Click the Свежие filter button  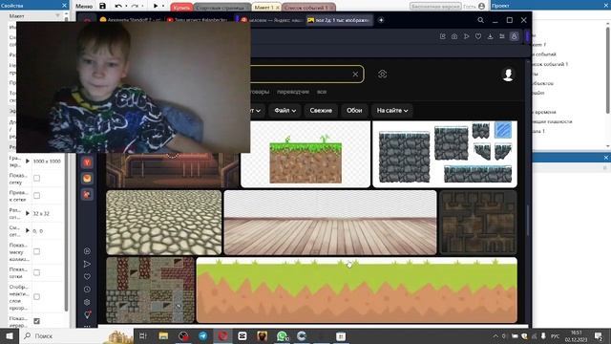click(x=321, y=111)
